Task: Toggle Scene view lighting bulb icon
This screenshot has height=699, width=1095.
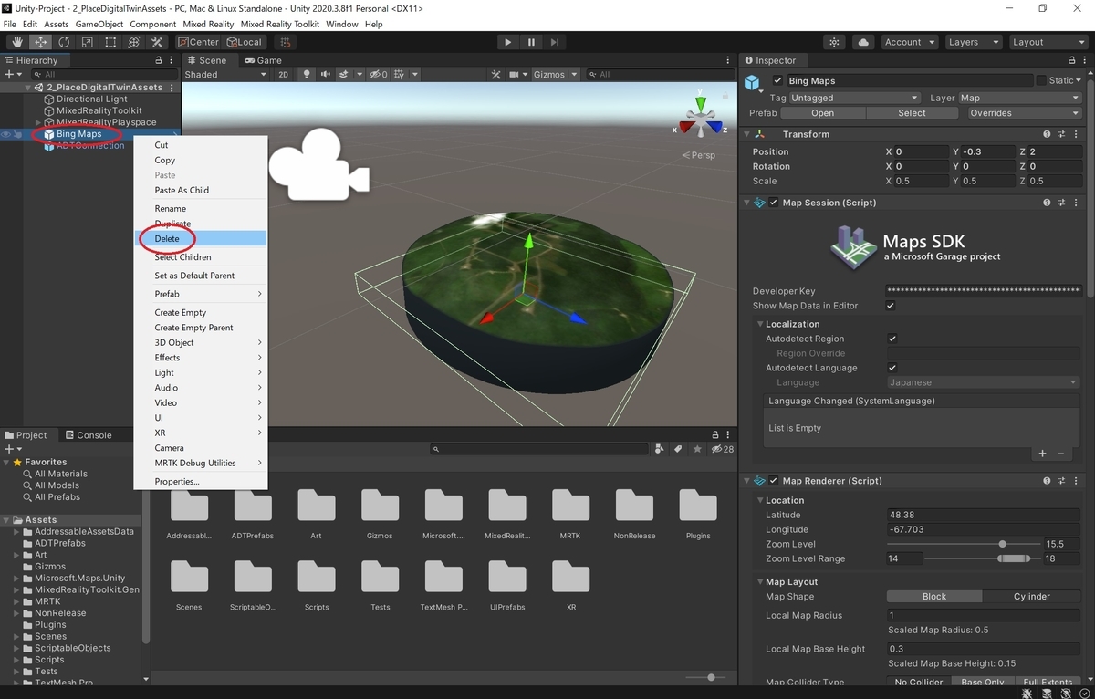Action: 307,75
